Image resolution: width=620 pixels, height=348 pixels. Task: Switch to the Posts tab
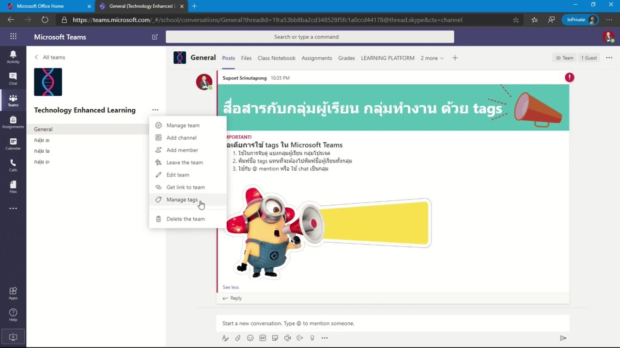tap(228, 58)
